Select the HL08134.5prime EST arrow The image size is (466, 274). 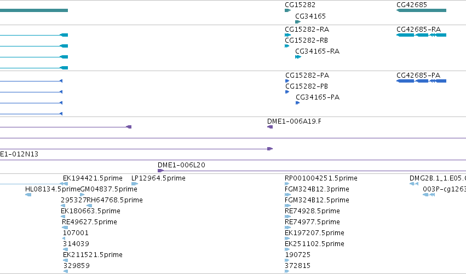[28, 195]
